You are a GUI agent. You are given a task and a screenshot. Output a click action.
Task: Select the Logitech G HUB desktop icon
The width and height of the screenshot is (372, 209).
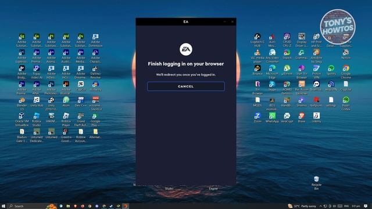pos(257,40)
